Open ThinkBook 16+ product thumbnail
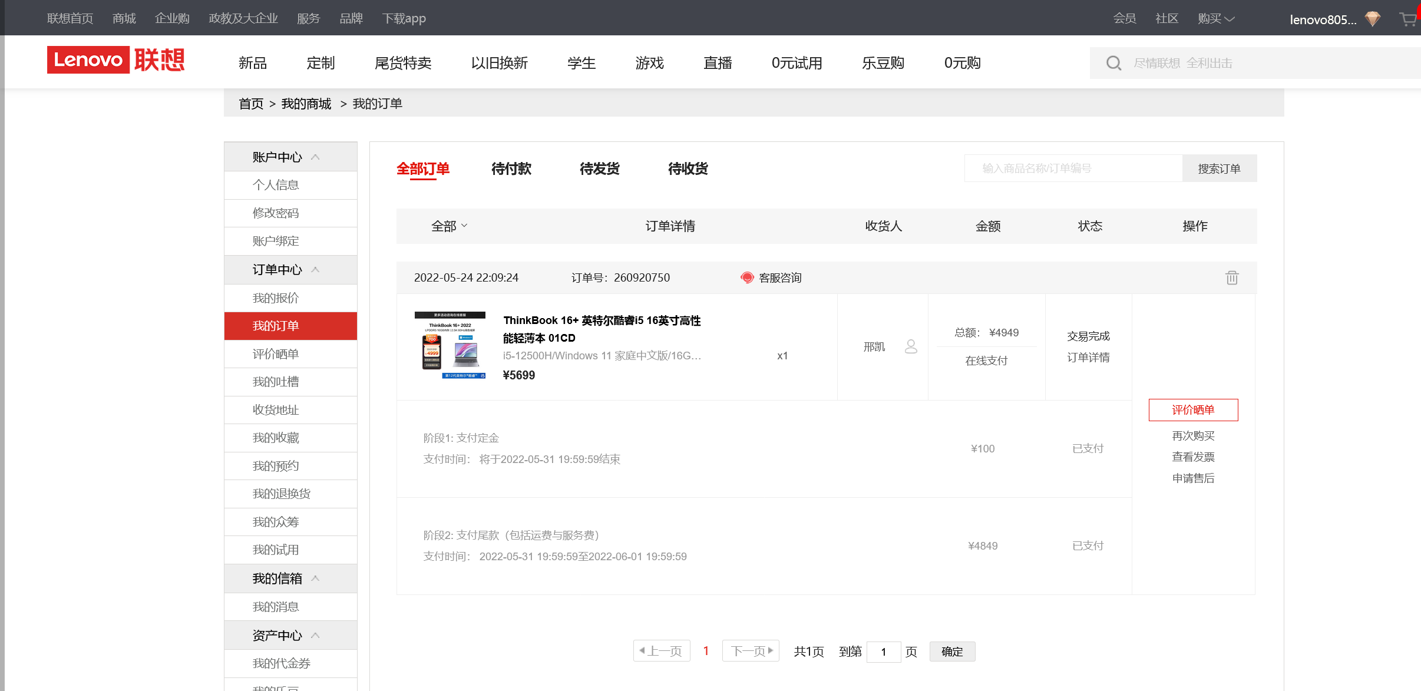This screenshot has width=1421, height=691. pos(450,345)
